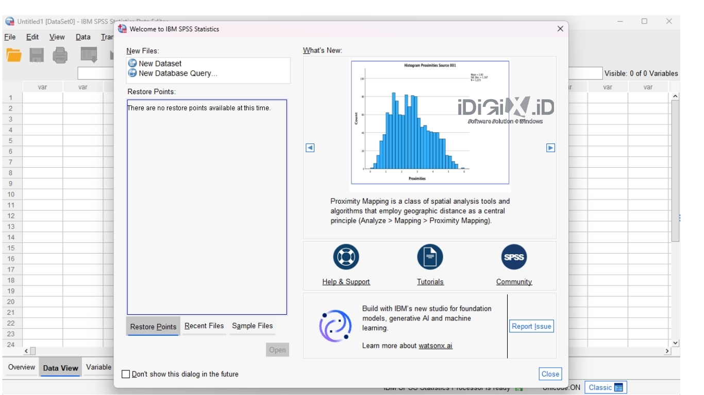Open the Community link
Image resolution: width=704 pixels, height=395 pixels.
pos(514,282)
